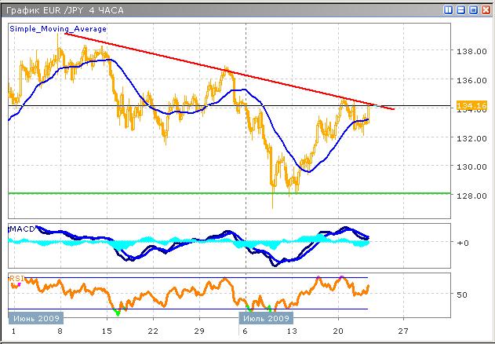Screen dimensions: 495x344
Task: Select the MACD indicator label
Action: pyautogui.click(x=20, y=229)
